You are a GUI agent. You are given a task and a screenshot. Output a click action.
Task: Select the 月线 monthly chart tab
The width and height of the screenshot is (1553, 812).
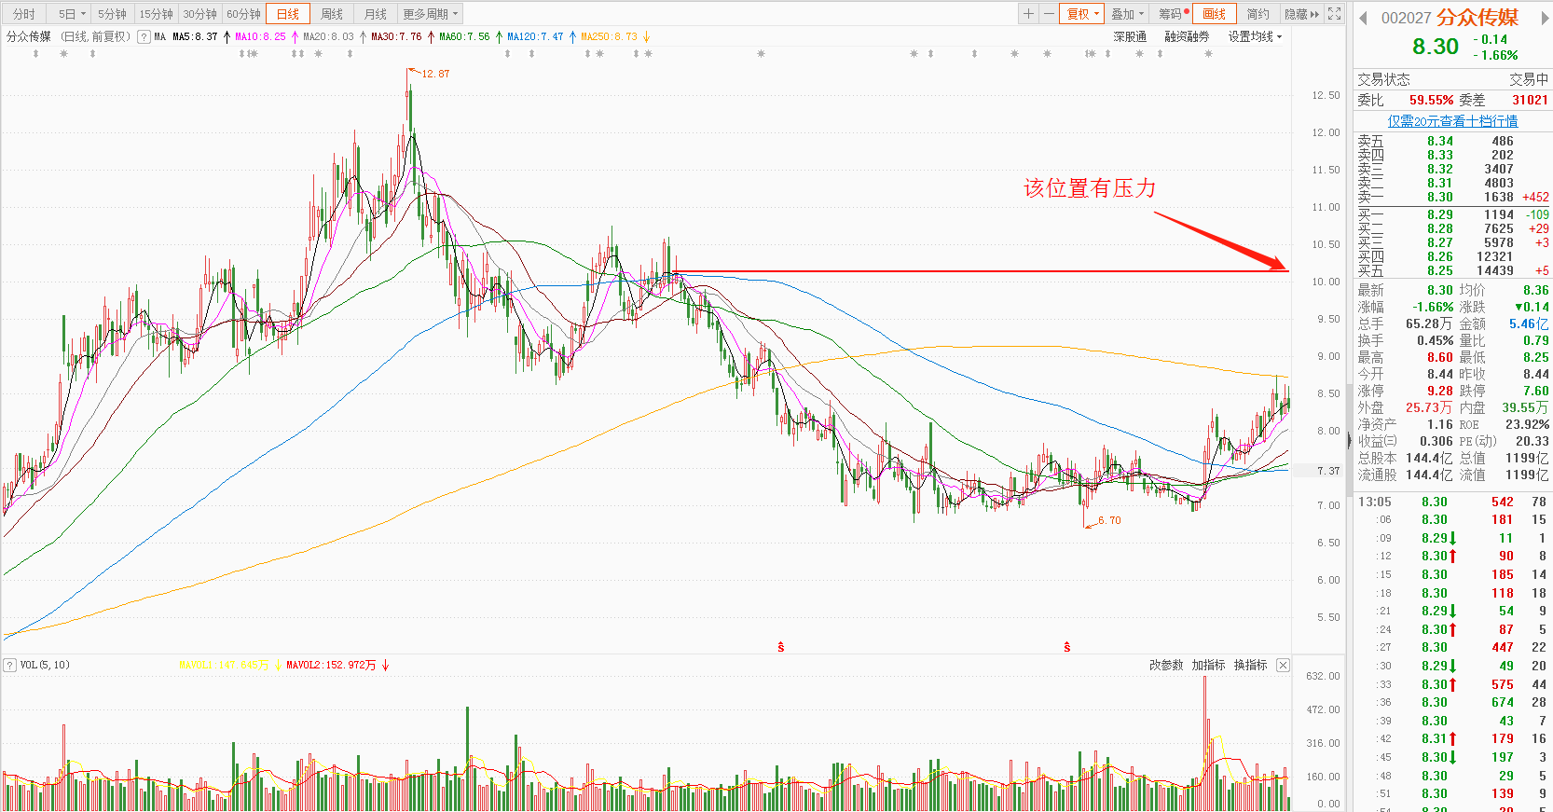pos(376,14)
